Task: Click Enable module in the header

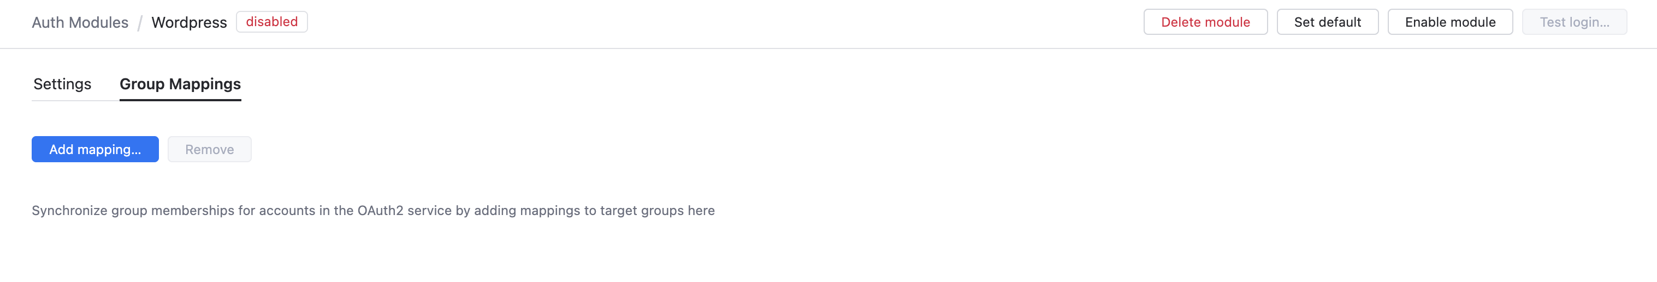Action: tap(1449, 22)
